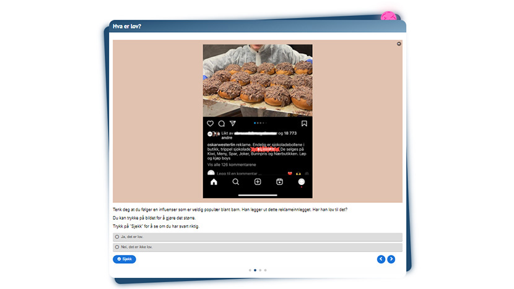The height and width of the screenshot is (289, 514).
Task: Click the pink brain icon in the header
Action: coord(388,17)
